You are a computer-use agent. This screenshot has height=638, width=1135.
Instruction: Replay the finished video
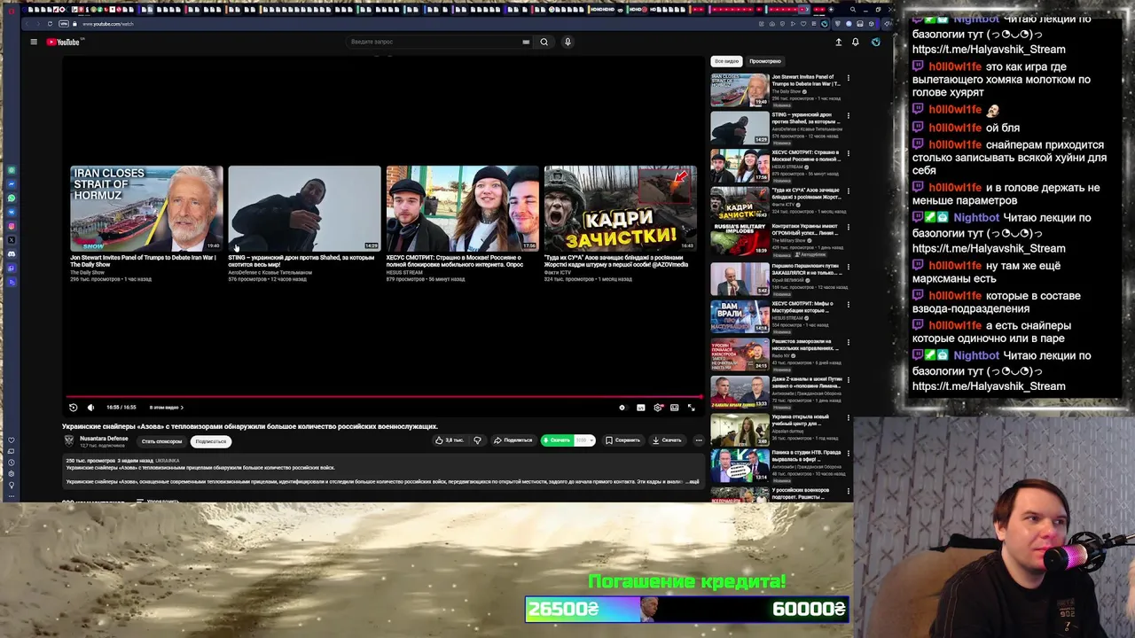point(73,408)
